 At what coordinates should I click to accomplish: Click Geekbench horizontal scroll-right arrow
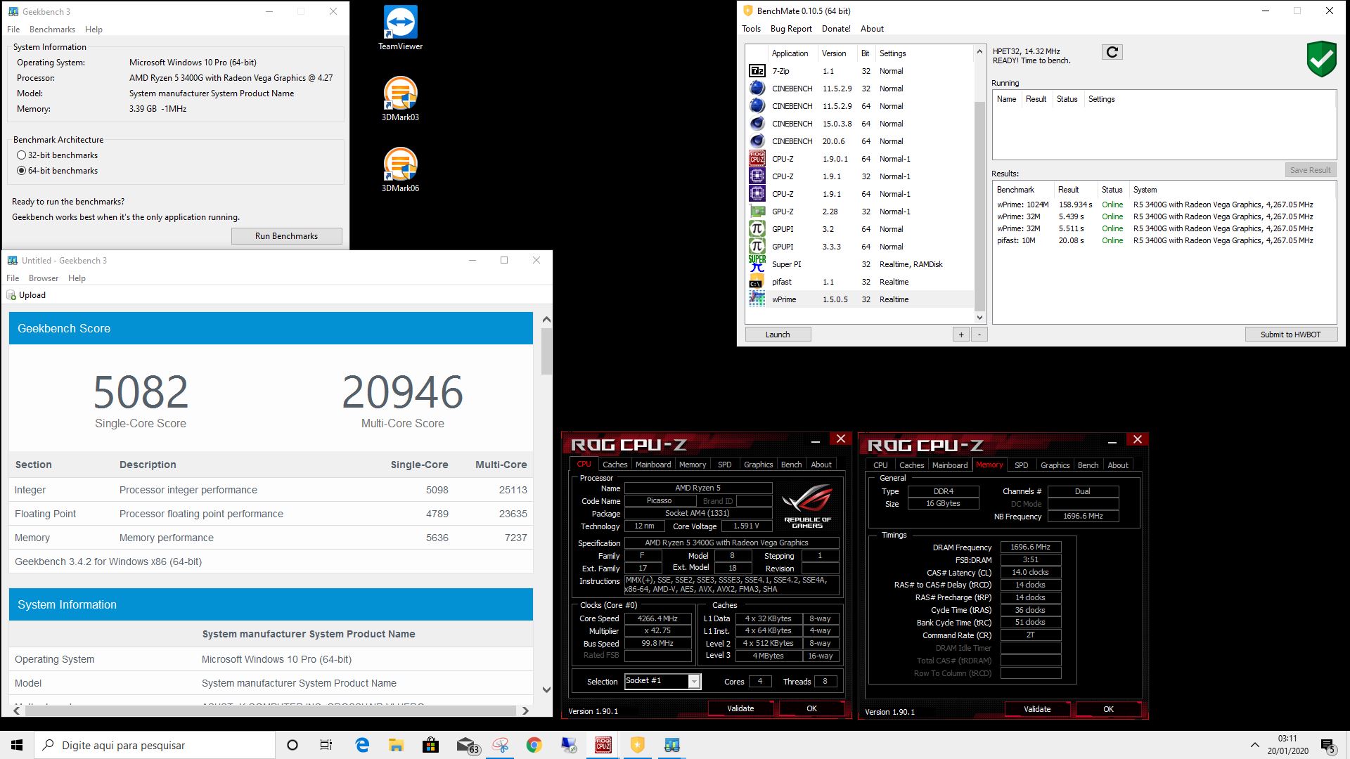tap(525, 711)
